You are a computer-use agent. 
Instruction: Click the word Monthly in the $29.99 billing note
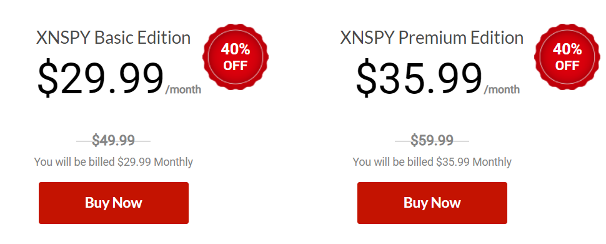click(x=174, y=162)
